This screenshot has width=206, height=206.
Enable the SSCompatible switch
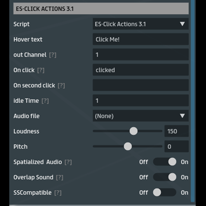coord(165,192)
